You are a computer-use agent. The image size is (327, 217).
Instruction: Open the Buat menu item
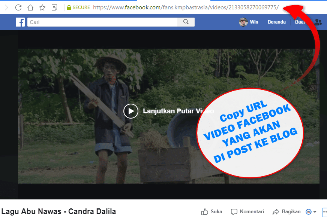tap(300, 22)
